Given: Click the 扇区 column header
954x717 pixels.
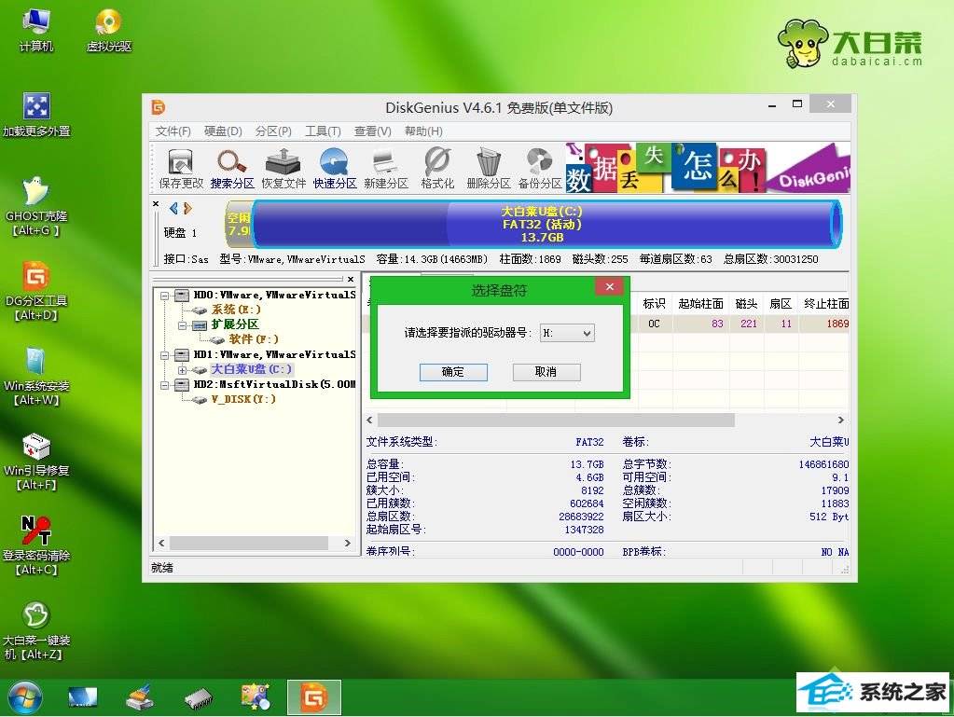Looking at the screenshot, I should click(x=781, y=303).
